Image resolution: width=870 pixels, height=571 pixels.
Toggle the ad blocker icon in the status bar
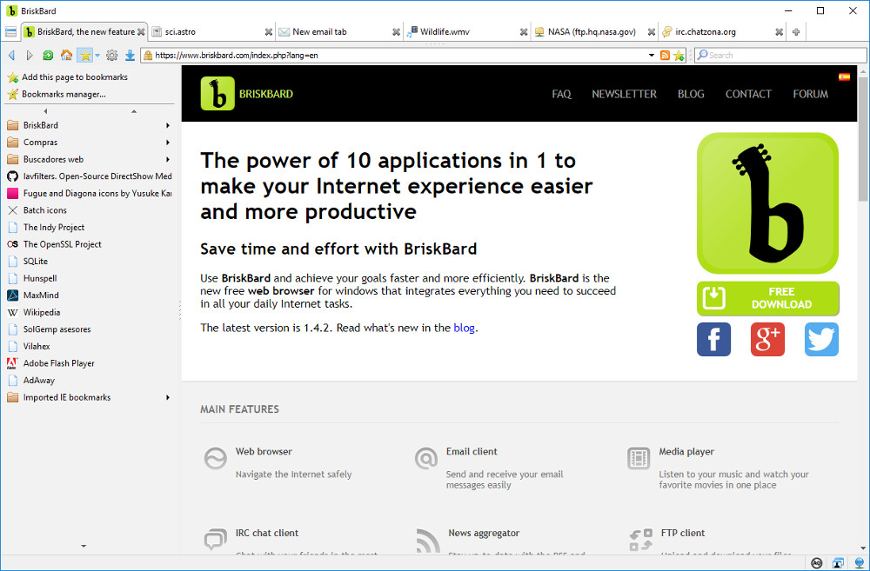point(817,563)
